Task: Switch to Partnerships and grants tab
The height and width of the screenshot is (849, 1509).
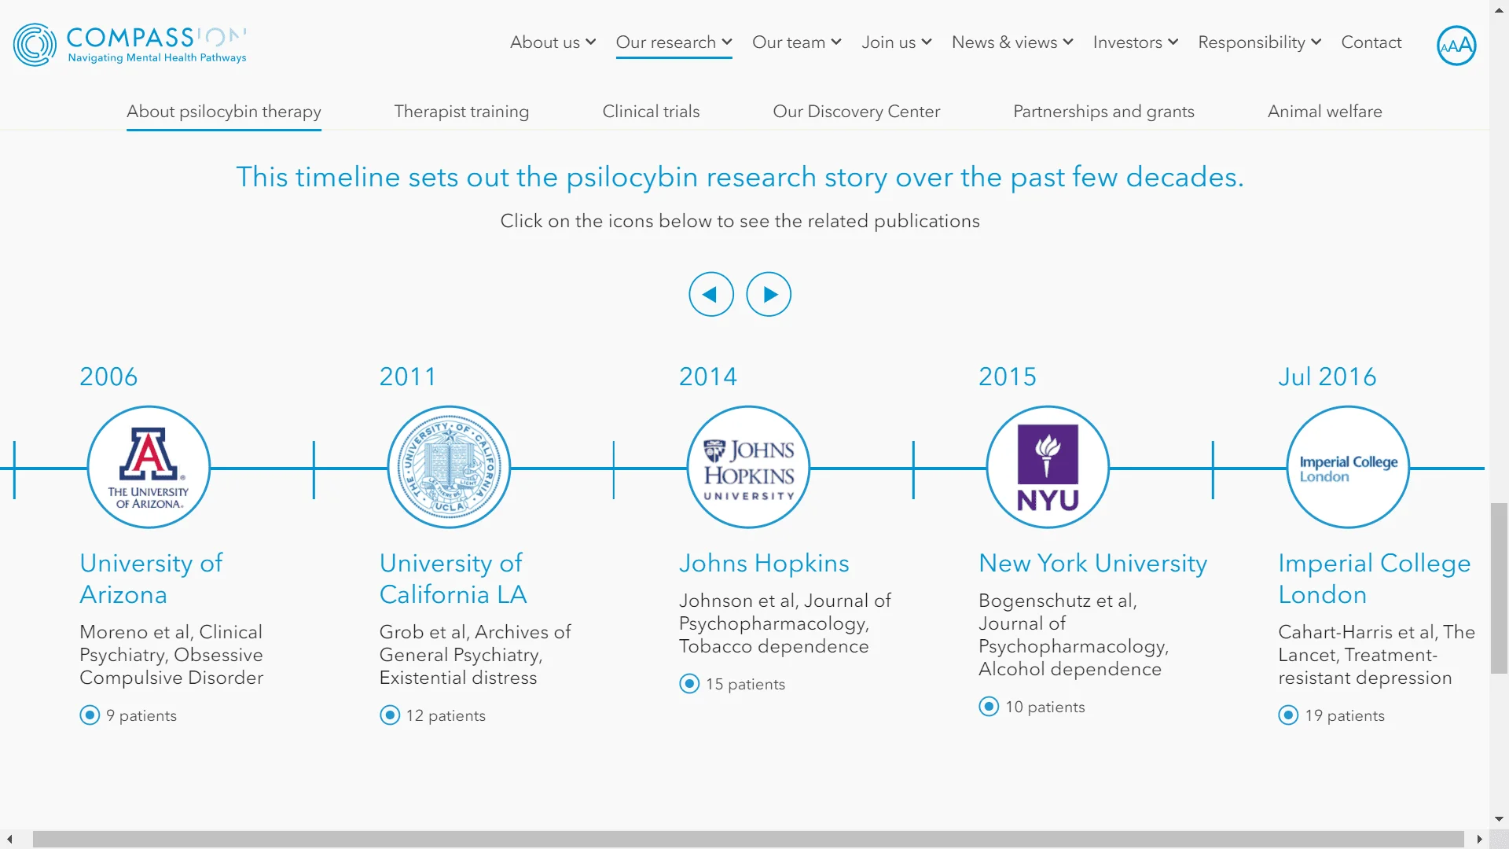Action: click(1103, 112)
